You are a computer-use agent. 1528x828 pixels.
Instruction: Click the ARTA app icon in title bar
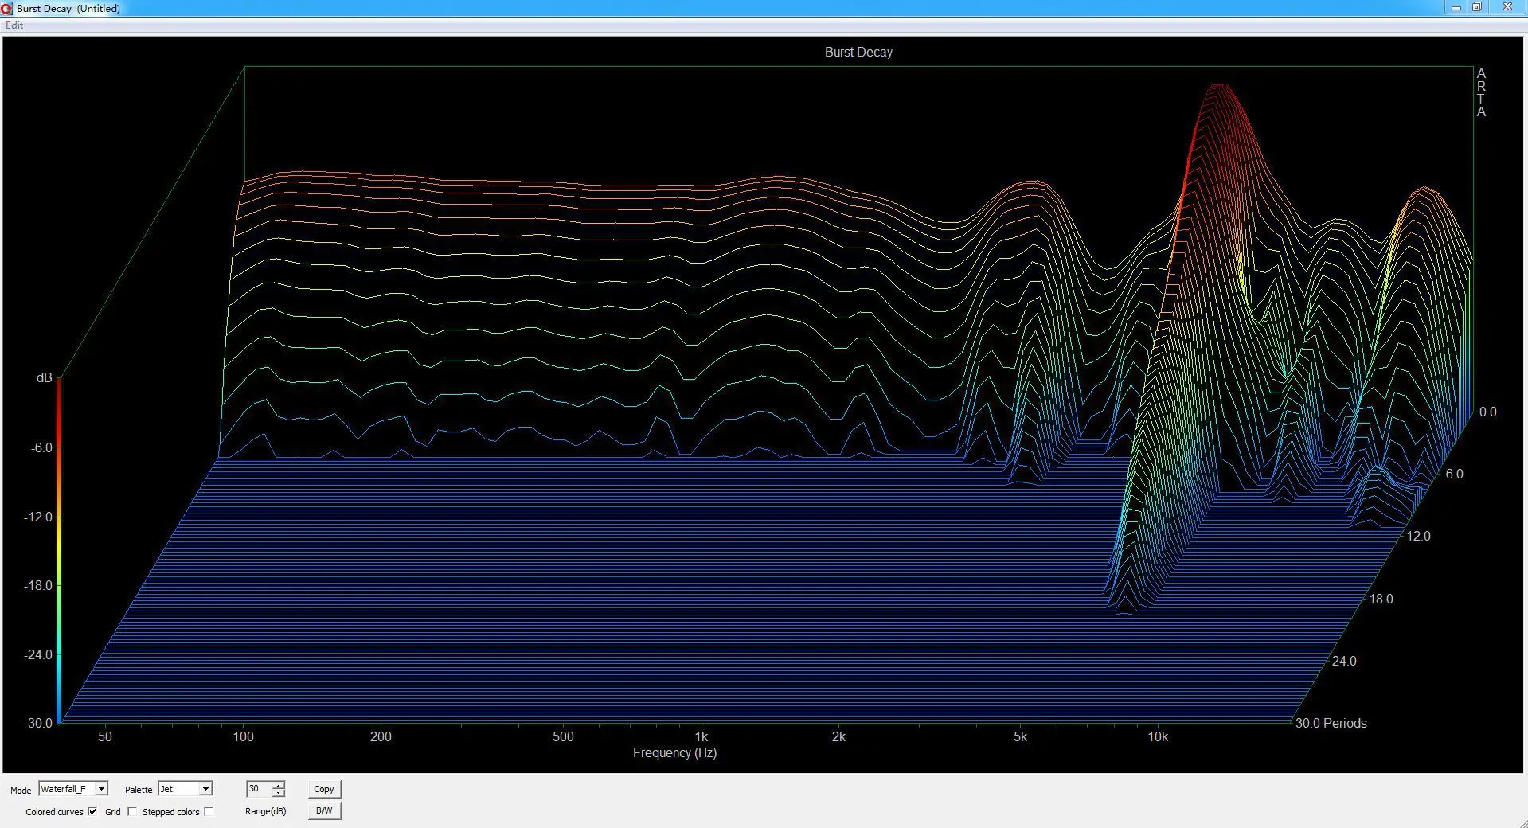coord(7,8)
